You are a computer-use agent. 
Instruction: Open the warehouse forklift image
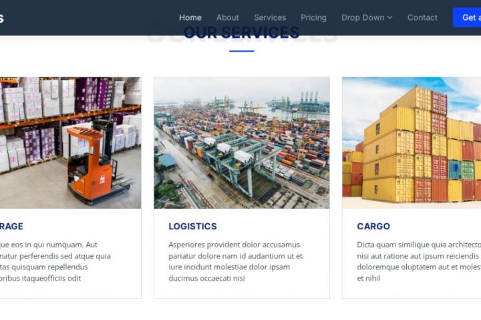click(x=71, y=143)
